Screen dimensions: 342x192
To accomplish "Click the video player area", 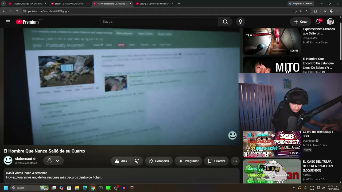I will tap(121, 86).
